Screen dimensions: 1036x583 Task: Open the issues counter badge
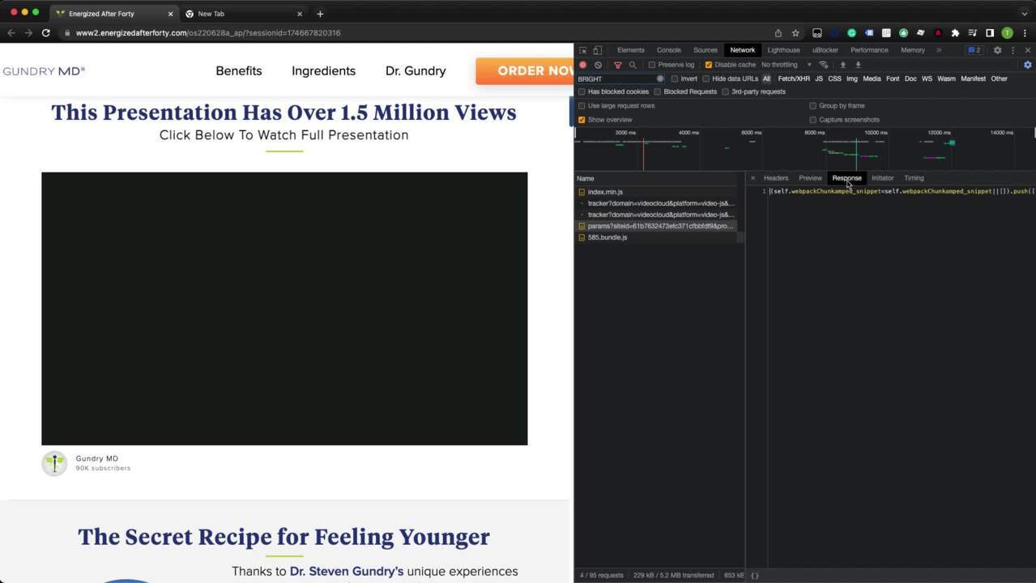974,50
